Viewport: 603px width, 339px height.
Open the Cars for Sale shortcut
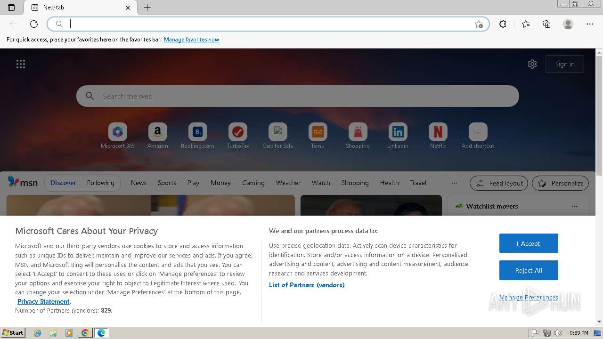(278, 136)
